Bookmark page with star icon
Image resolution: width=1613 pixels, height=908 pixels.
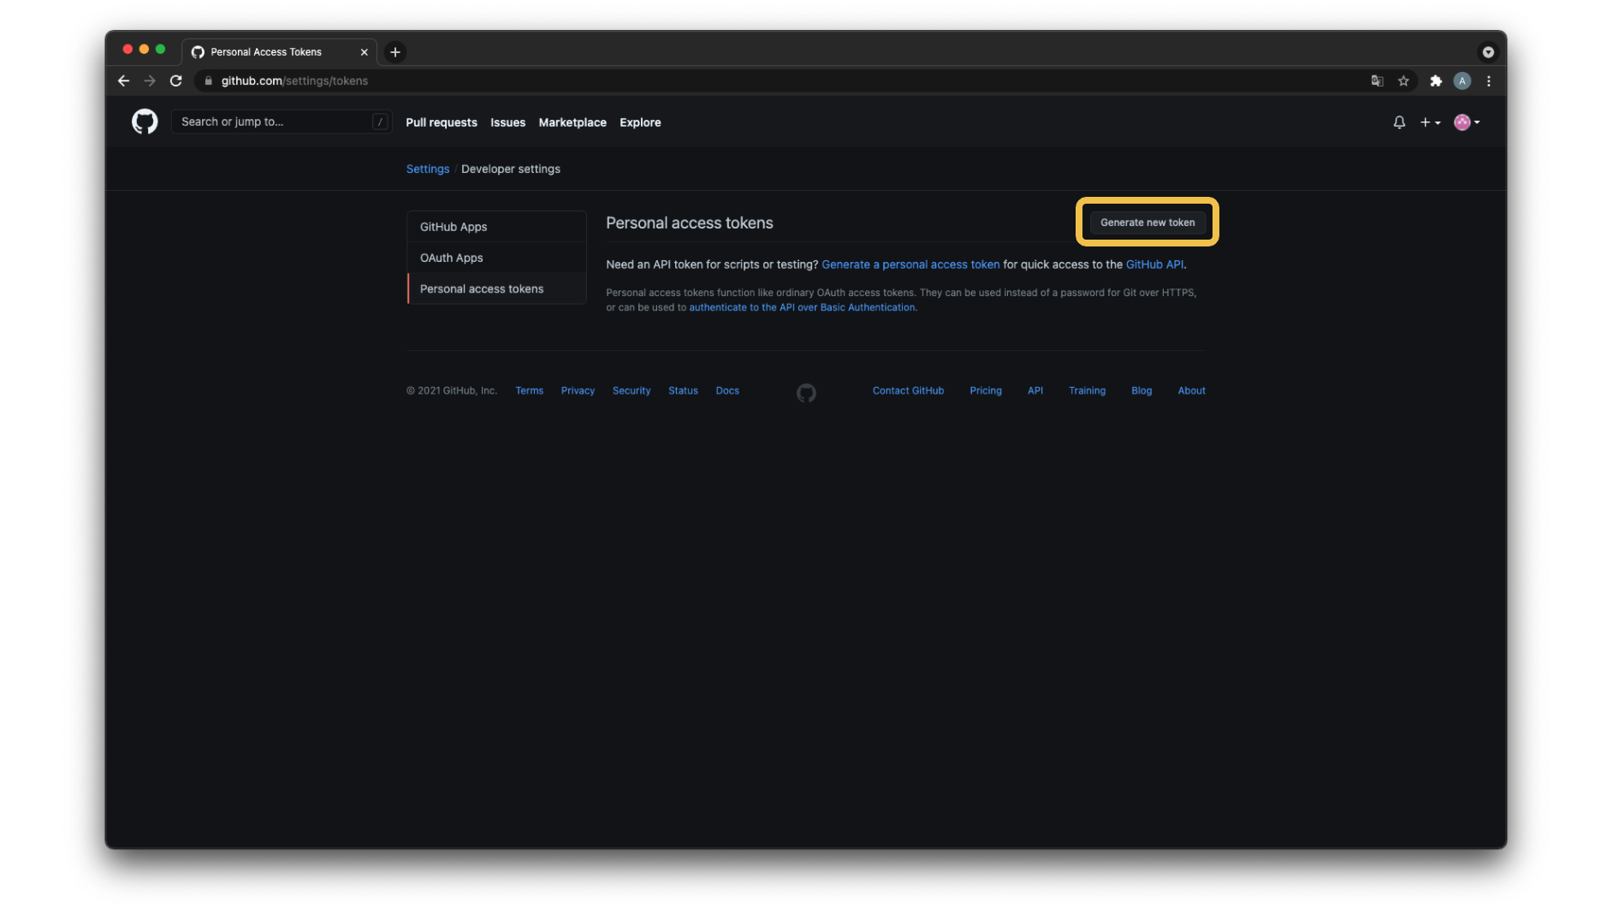click(x=1403, y=80)
